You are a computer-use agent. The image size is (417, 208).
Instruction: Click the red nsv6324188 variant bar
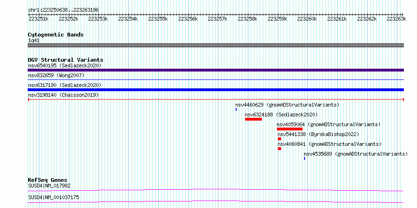(x=253, y=119)
